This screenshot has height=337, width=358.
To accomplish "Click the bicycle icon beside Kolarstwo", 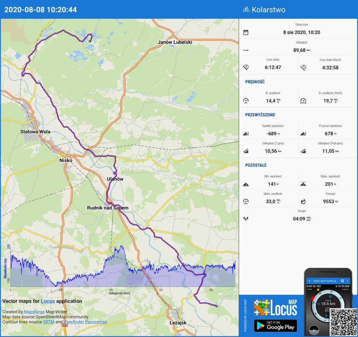I will pos(246,10).
